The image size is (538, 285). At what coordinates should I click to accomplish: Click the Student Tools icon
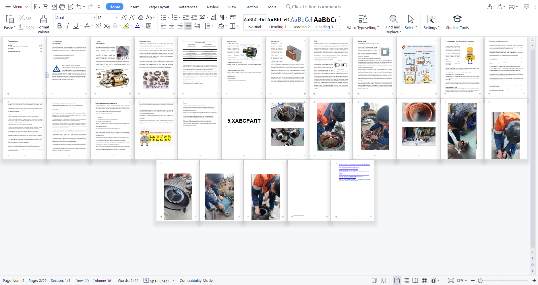(x=457, y=22)
